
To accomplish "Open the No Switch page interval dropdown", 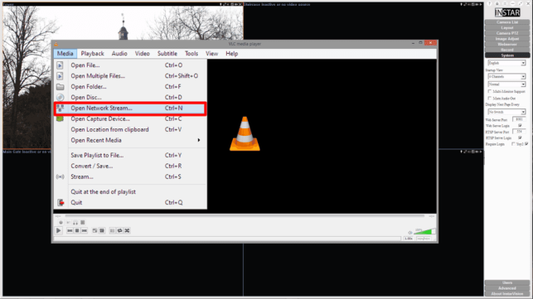I will pyautogui.click(x=506, y=112).
